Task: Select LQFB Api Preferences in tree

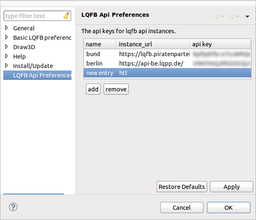Action: [x=42, y=75]
